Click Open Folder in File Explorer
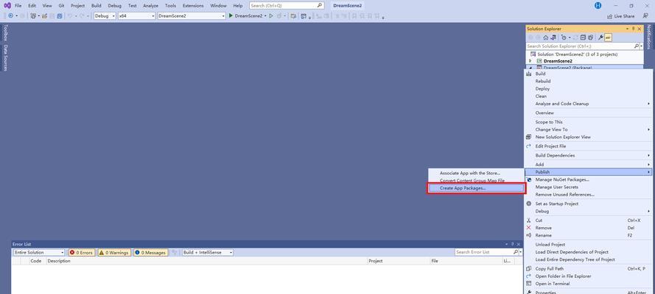Viewport: 655px width, 294px height. 588,276
